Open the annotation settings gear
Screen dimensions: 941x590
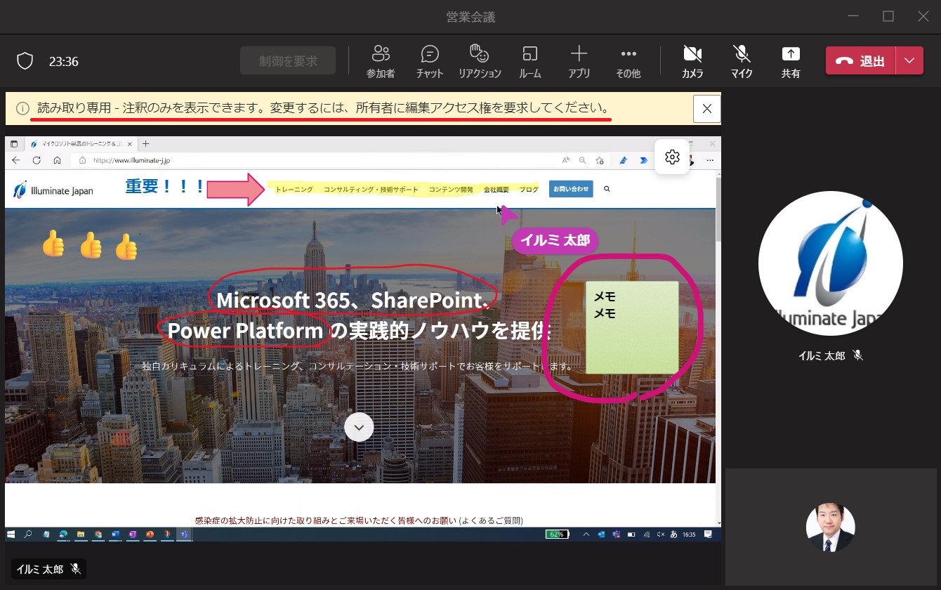click(x=672, y=157)
